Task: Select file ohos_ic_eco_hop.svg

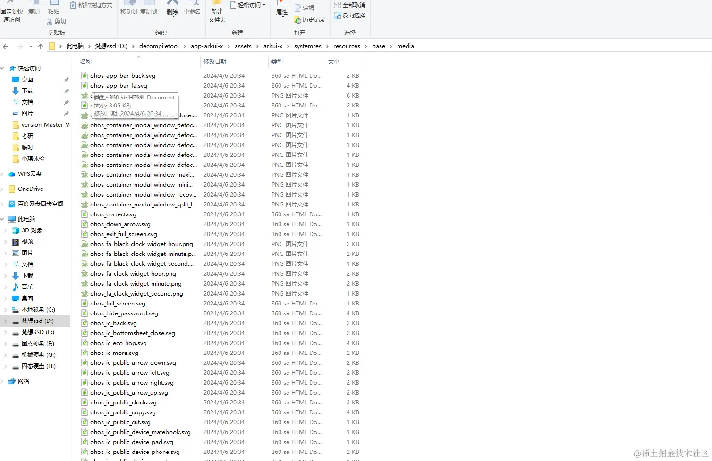Action: pos(119,343)
